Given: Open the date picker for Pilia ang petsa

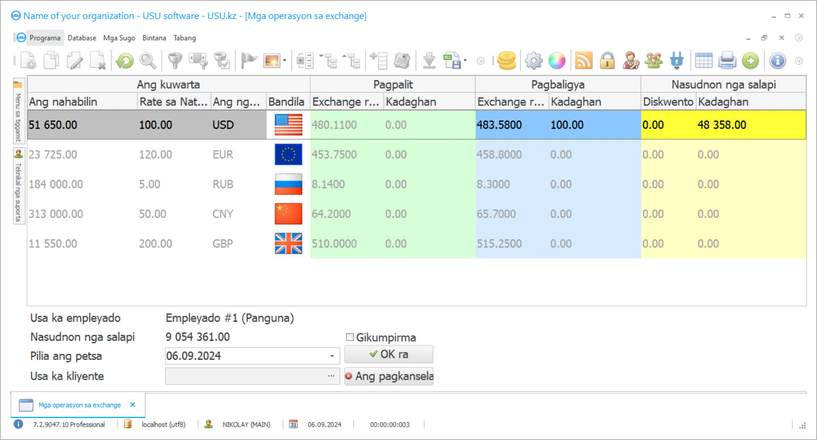Looking at the screenshot, I should pyautogui.click(x=332, y=355).
